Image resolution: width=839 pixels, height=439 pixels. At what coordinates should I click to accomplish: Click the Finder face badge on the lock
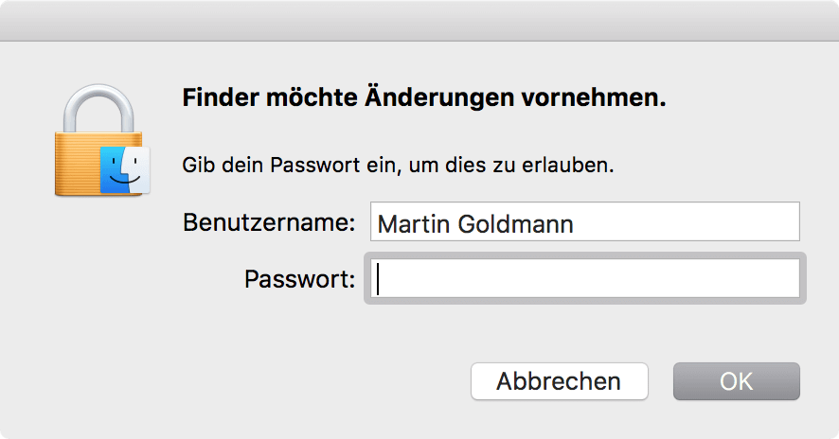click(125, 169)
